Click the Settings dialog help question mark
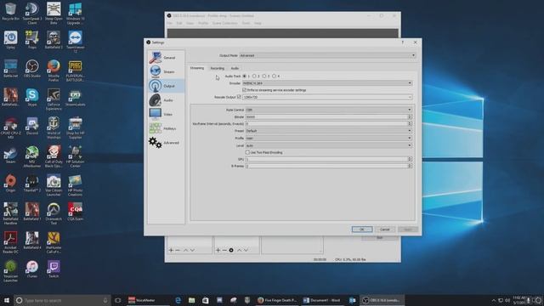The width and height of the screenshot is (544, 306). pyautogui.click(x=402, y=42)
